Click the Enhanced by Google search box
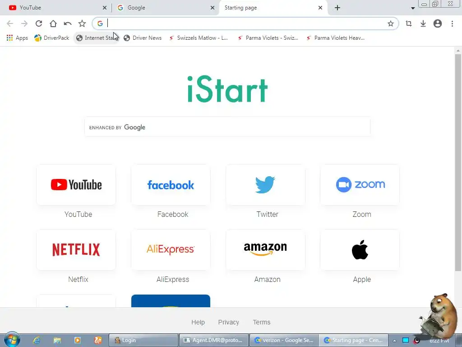This screenshot has height=347, width=462. click(x=227, y=127)
